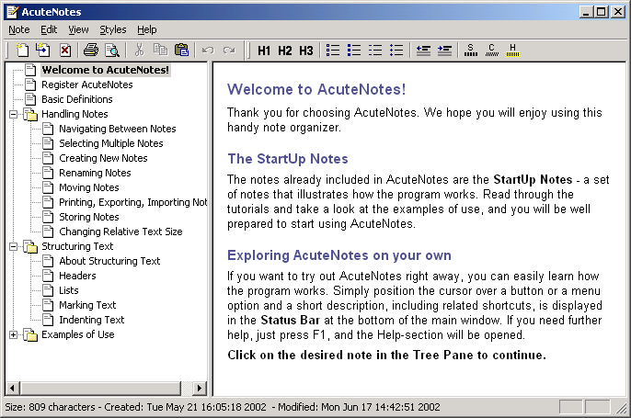Open the Edit menu
Viewport: 631px width, 418px height.
tap(49, 29)
